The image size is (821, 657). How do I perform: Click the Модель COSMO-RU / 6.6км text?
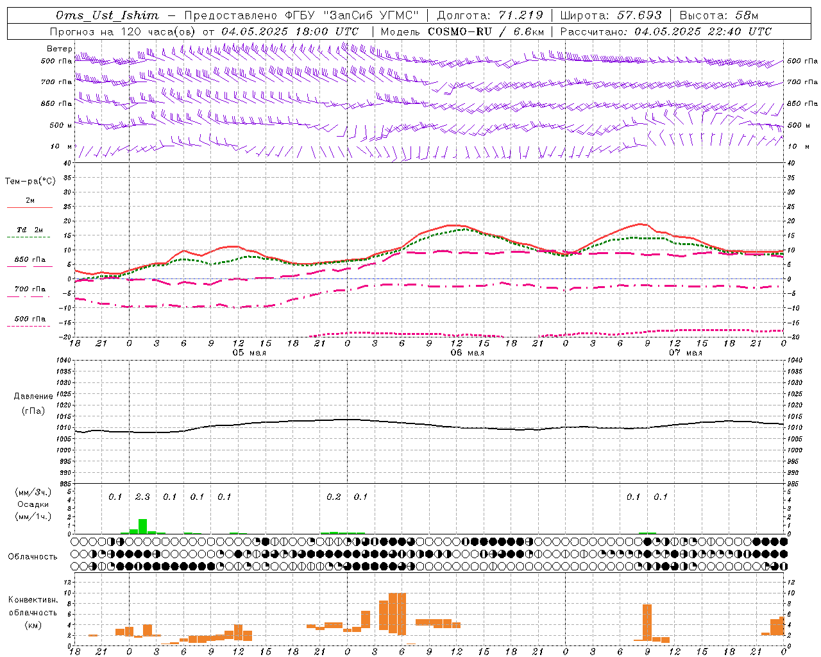coord(462,31)
